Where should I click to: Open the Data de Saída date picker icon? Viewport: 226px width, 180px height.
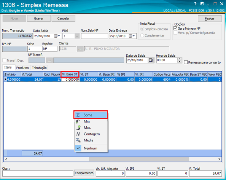pos(151,60)
